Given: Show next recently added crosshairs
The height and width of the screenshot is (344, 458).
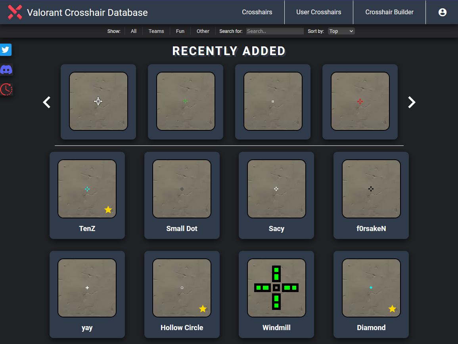Looking at the screenshot, I should tap(412, 102).
